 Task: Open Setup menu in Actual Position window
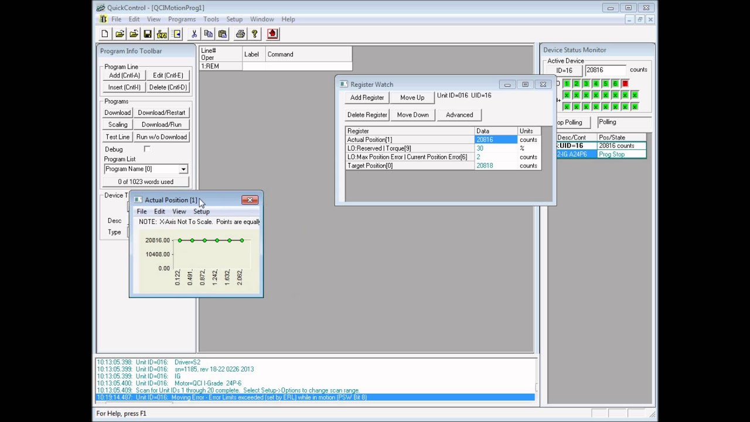(x=202, y=212)
